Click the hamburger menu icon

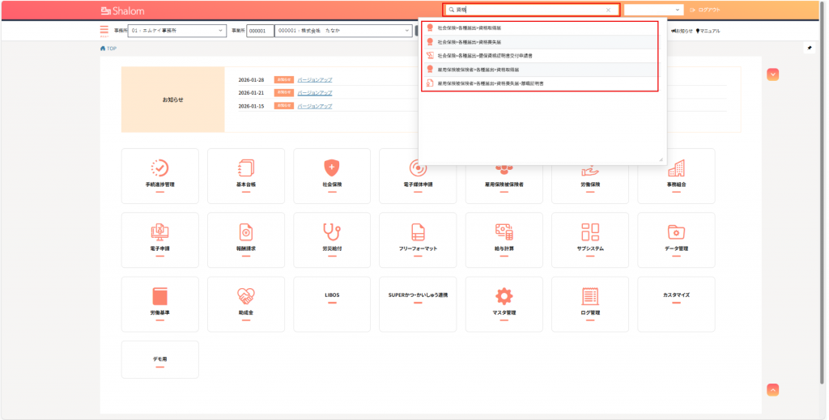click(104, 31)
